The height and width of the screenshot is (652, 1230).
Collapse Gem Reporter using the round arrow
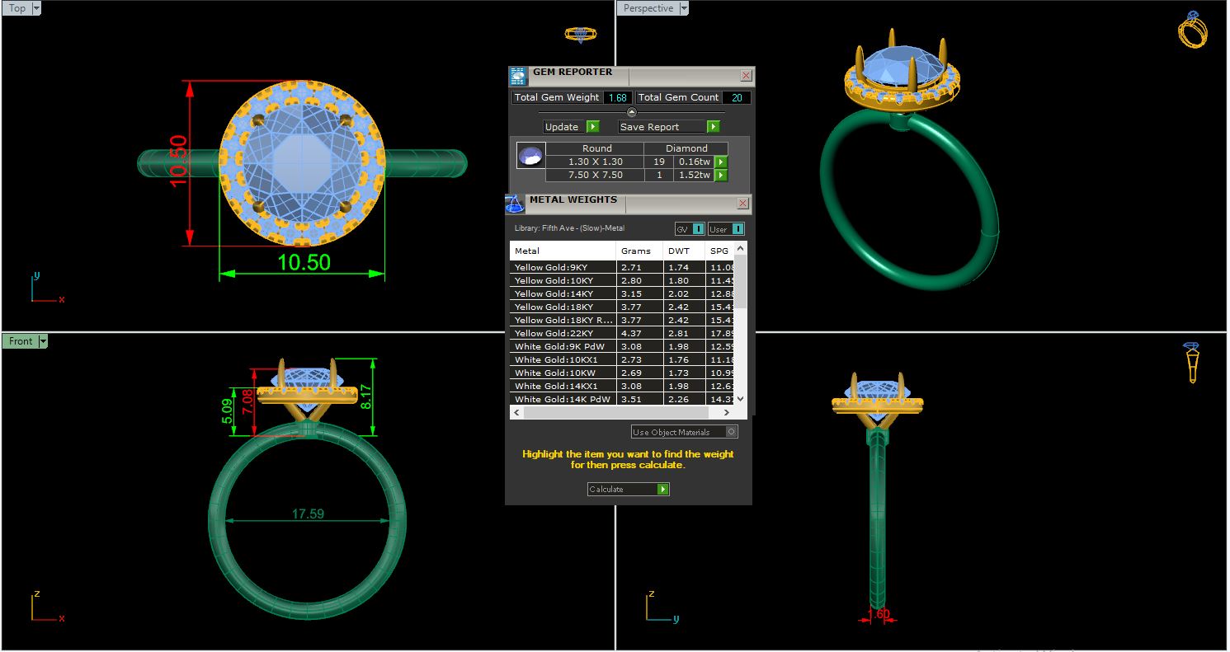click(x=632, y=112)
